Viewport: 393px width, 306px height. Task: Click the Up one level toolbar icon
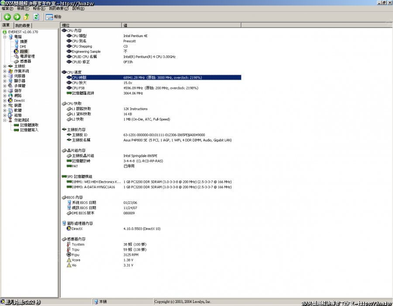click(x=26, y=17)
